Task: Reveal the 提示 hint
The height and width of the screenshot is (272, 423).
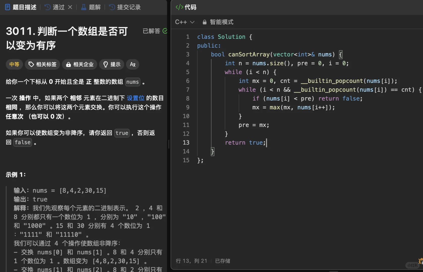Action: pos(112,64)
